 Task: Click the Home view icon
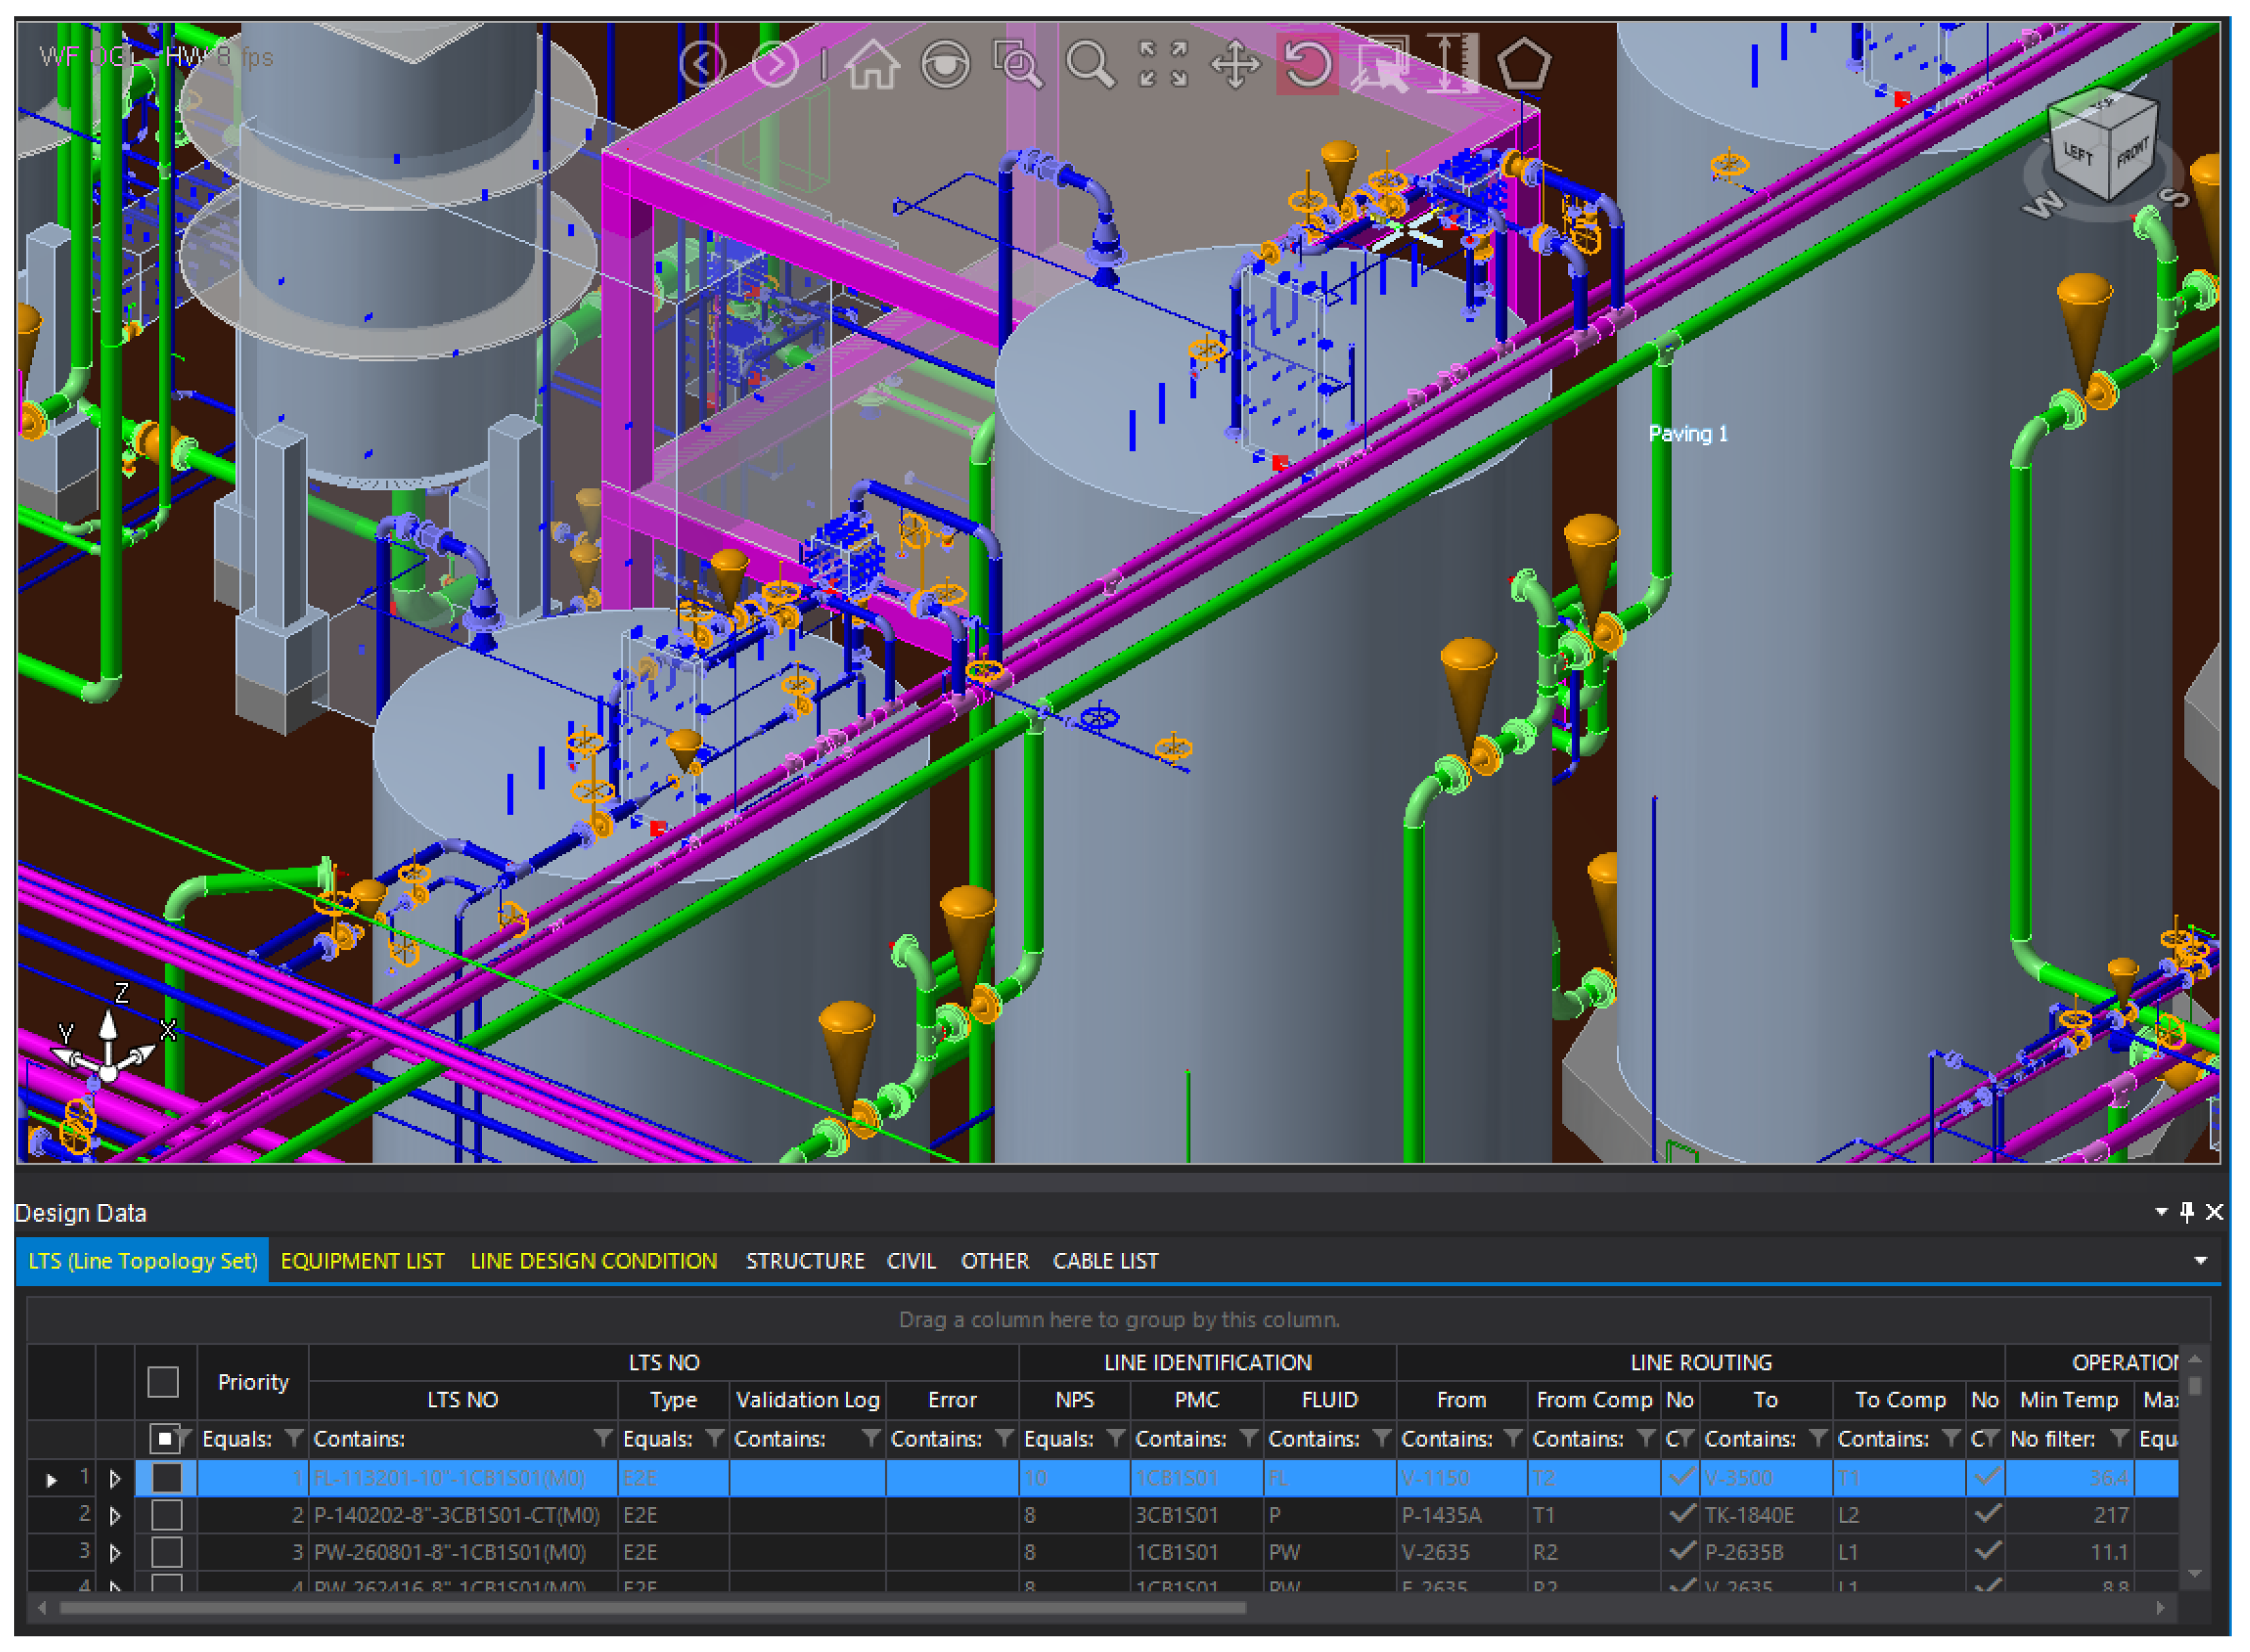(872, 65)
